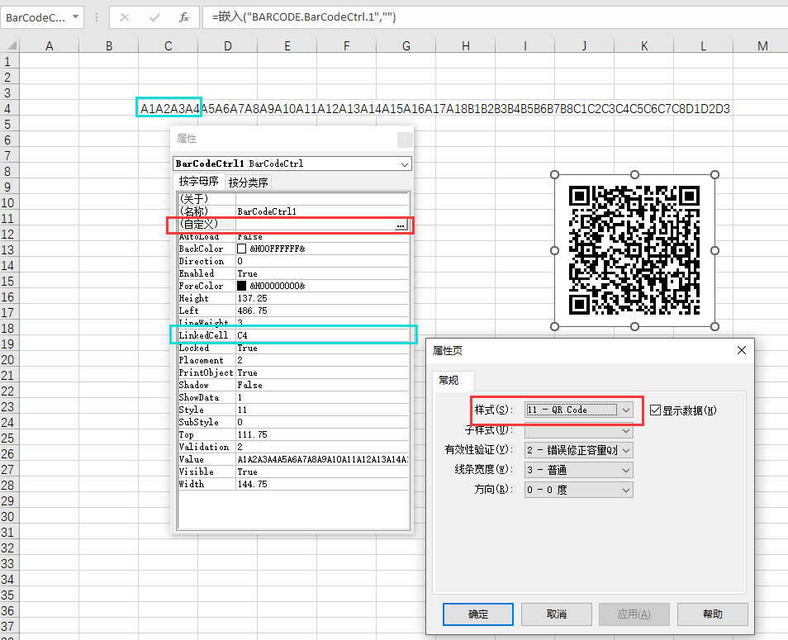The height and width of the screenshot is (640, 788).
Task: Open the line width dropdown set to 3
Action: 626,469
